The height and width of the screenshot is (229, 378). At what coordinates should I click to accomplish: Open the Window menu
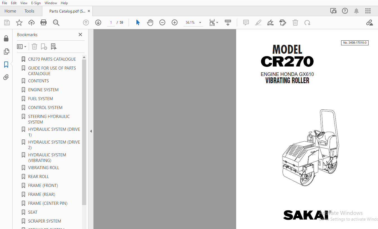[x=51, y=3]
